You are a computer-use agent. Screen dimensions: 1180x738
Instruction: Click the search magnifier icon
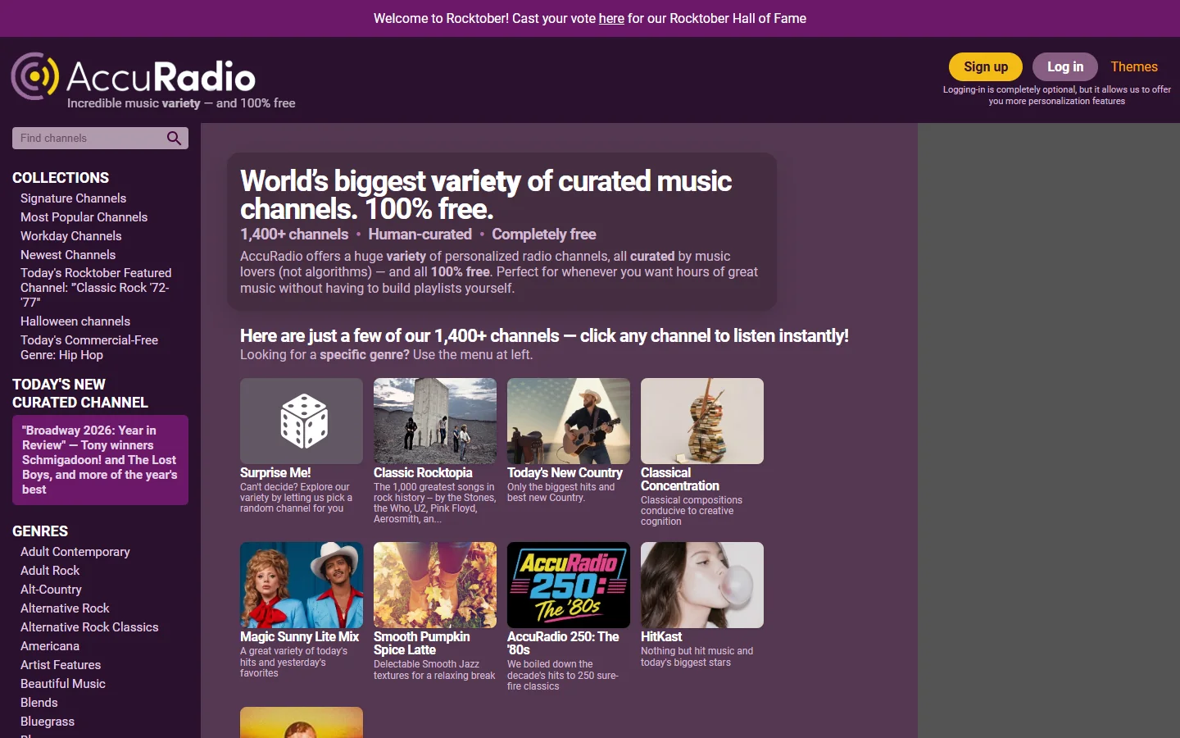pos(174,138)
